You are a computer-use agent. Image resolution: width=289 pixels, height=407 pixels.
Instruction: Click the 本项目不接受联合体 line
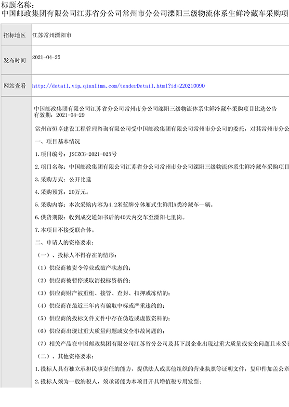coord(65,230)
